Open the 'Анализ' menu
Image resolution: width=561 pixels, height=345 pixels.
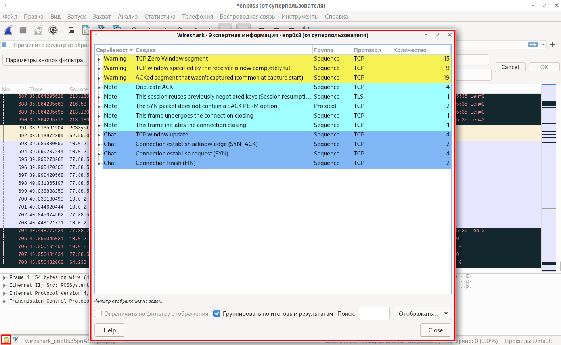(x=128, y=17)
